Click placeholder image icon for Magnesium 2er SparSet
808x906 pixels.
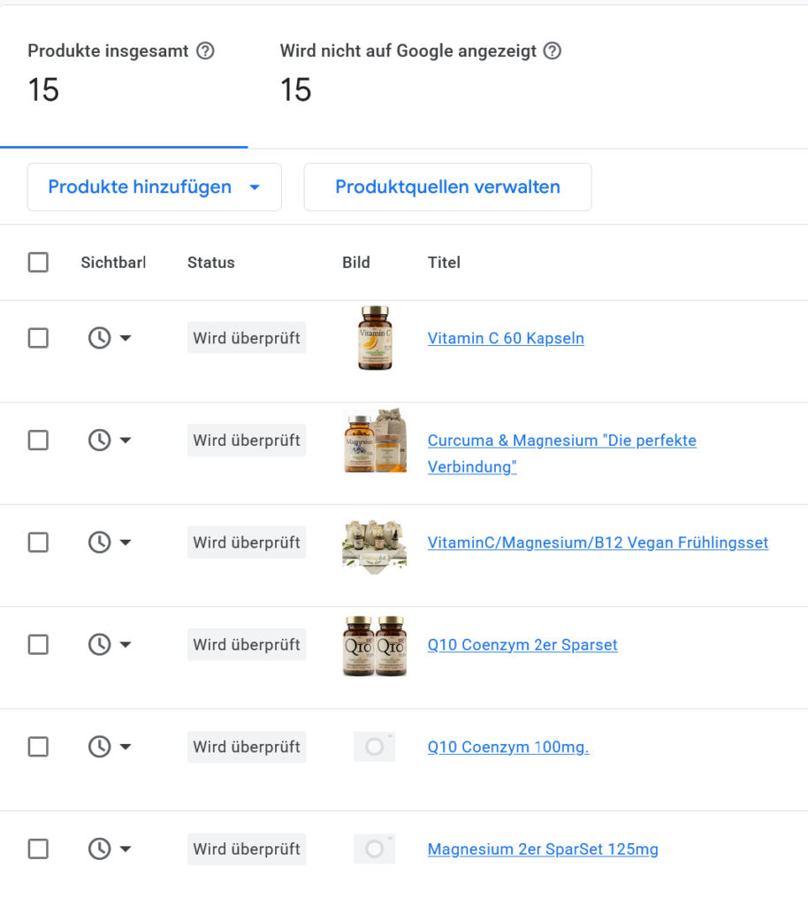[x=374, y=849]
